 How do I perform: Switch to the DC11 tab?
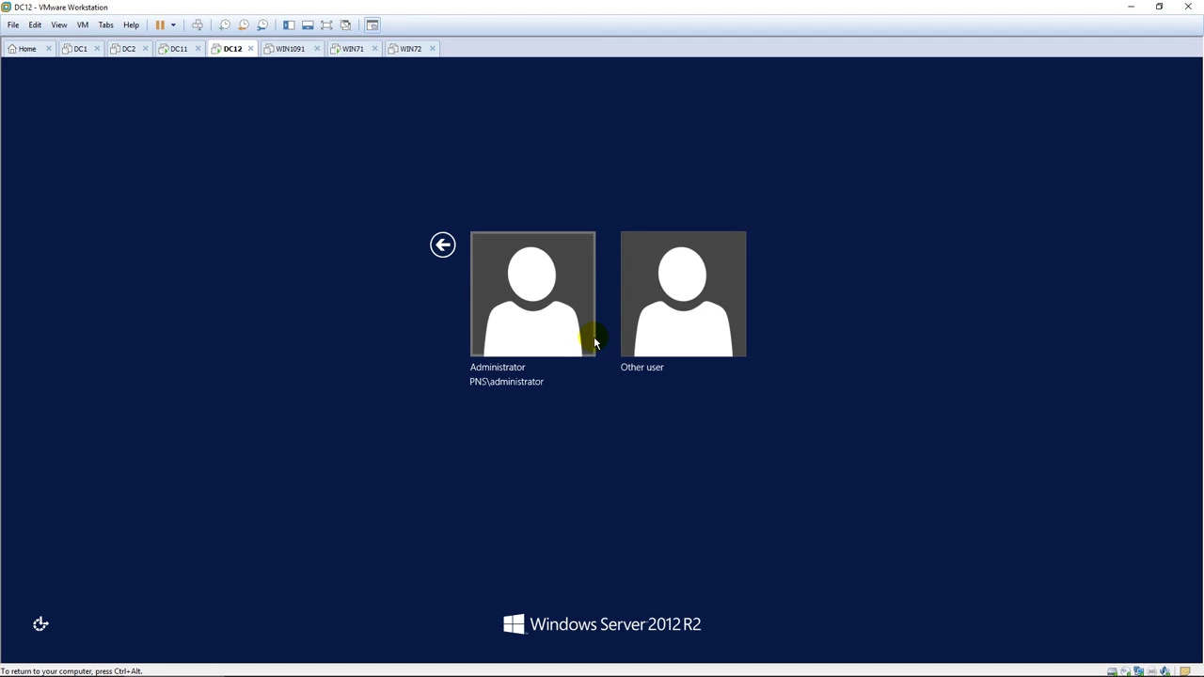179,48
